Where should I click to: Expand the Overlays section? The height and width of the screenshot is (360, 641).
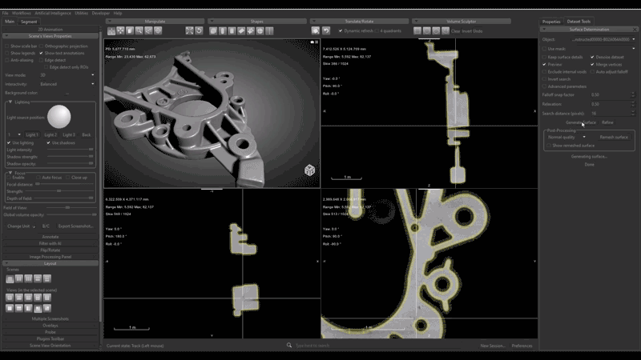click(50, 326)
